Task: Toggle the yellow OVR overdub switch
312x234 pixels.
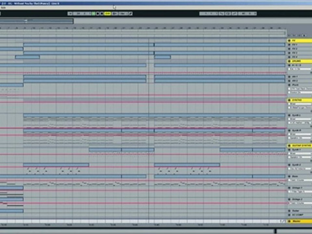Action: pos(108,14)
